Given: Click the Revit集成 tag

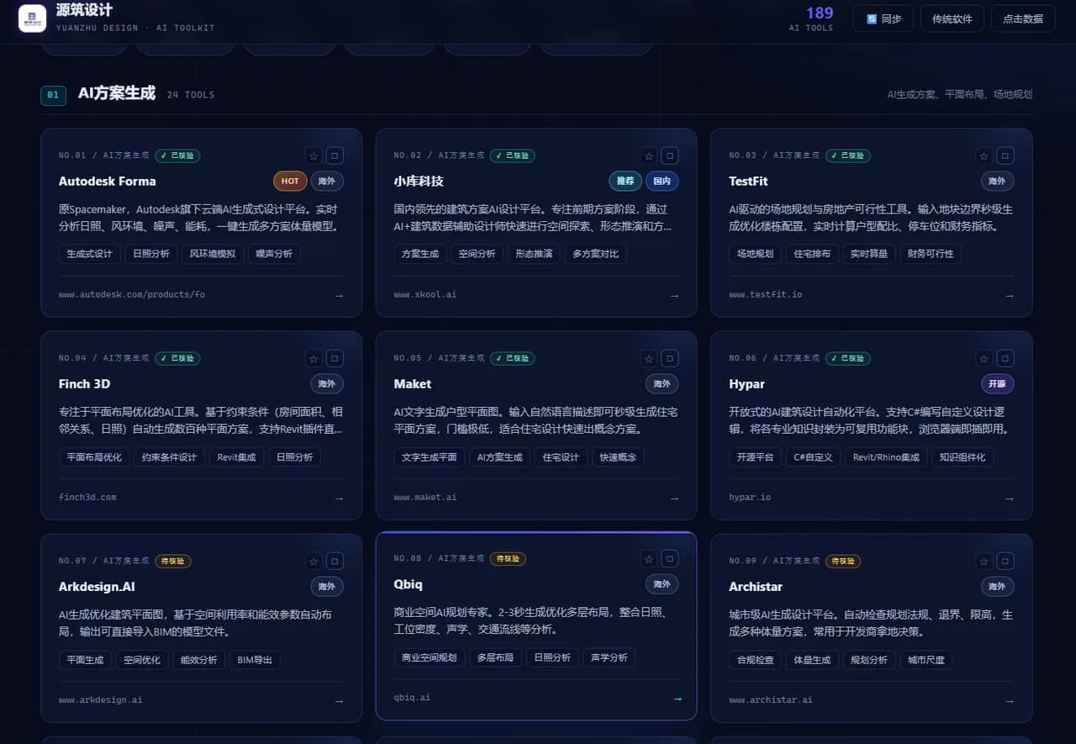Looking at the screenshot, I should [x=236, y=457].
